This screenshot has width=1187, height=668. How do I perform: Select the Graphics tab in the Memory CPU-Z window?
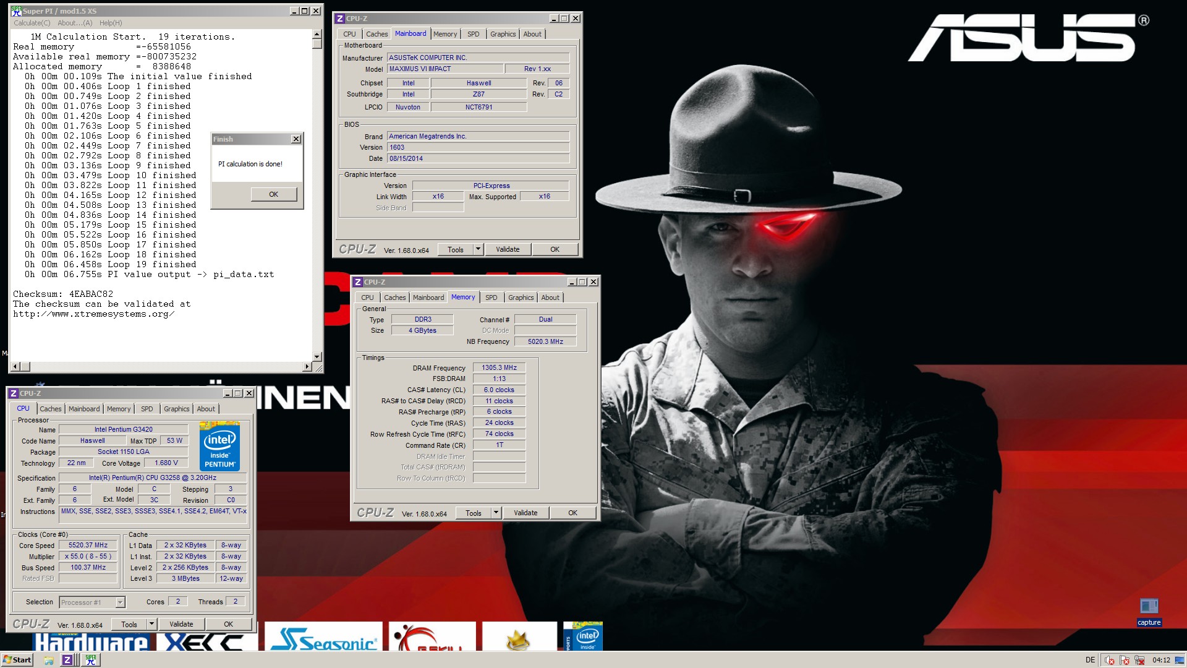point(521,298)
